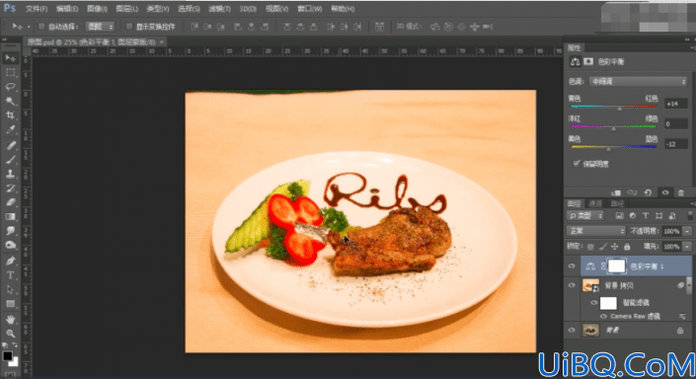The width and height of the screenshot is (696, 379).
Task: Hide the 背景 拷贝 layer
Action: 572,285
